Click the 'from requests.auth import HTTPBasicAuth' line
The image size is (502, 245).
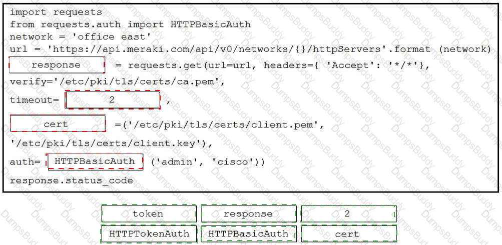coord(130,24)
